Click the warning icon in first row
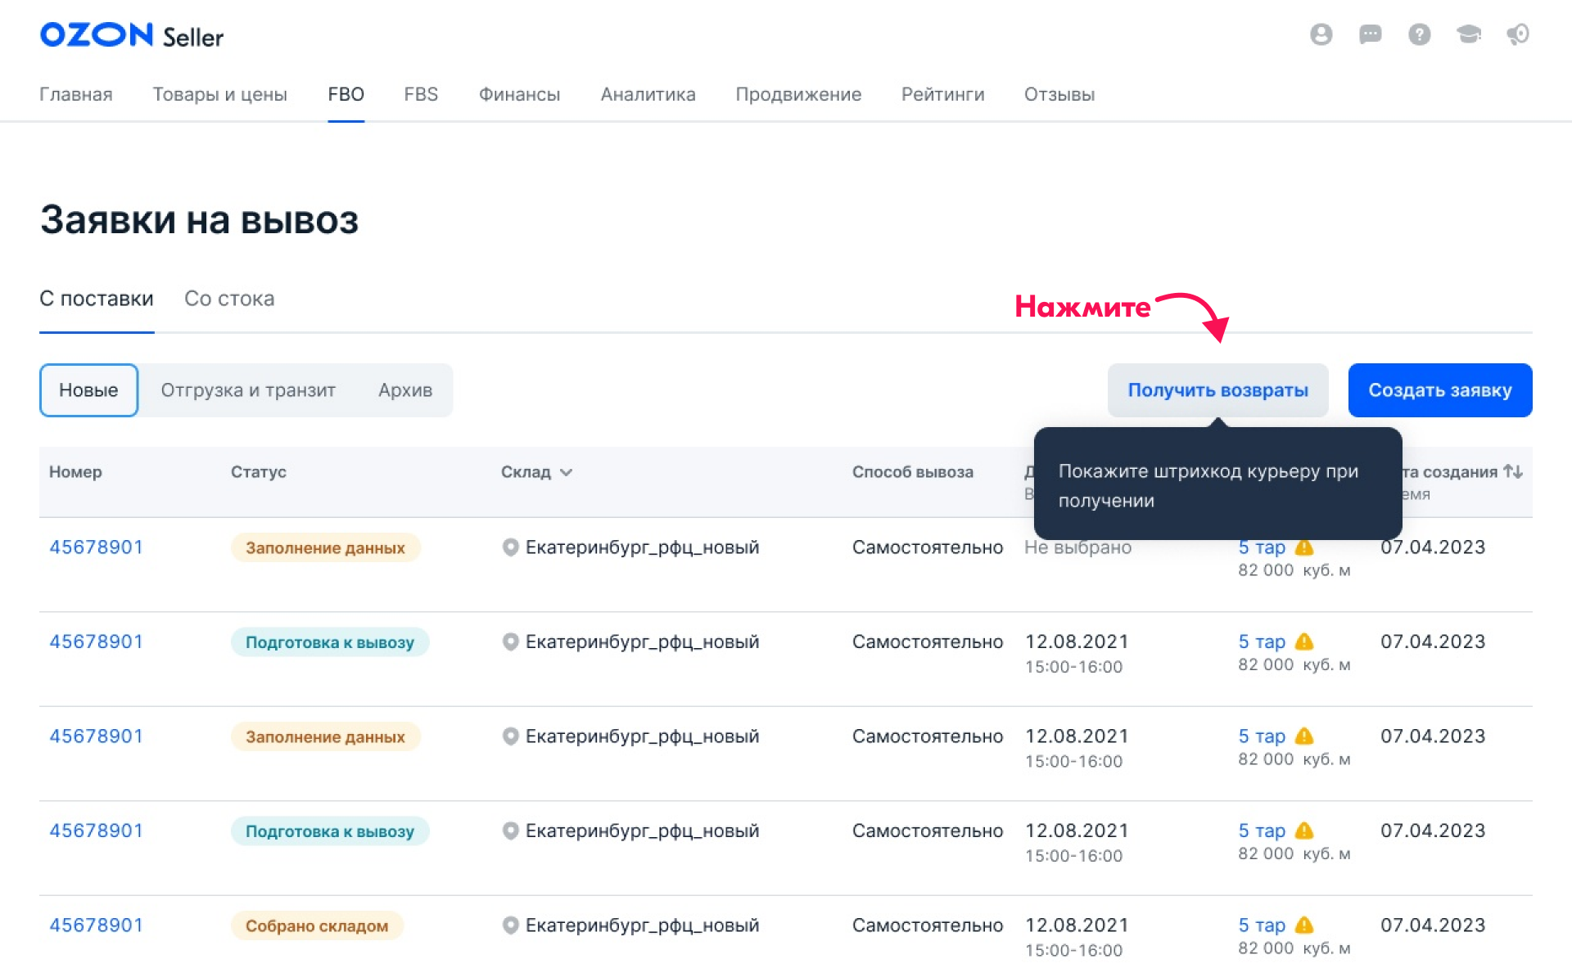Screen dimensions: 1572x977 coord(1304,547)
